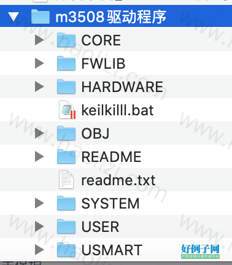The width and height of the screenshot is (232, 265).
Task: Select the keilkilll.bat file name
Action: coord(117,110)
